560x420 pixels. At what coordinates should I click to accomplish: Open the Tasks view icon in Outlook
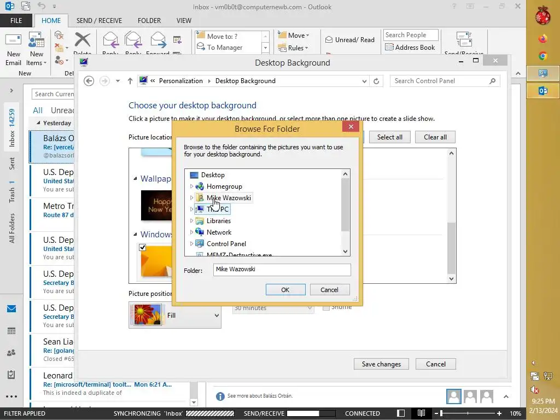(11, 375)
